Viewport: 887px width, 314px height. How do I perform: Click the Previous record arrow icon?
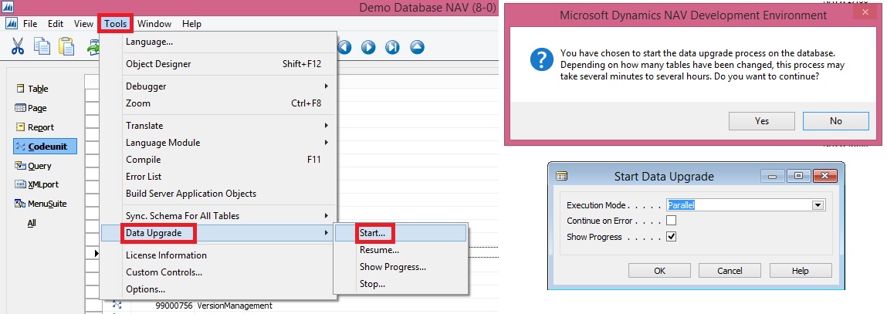(x=344, y=47)
